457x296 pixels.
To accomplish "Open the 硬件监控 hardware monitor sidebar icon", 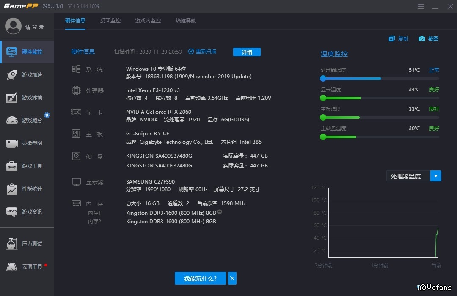I will click(x=12, y=52).
